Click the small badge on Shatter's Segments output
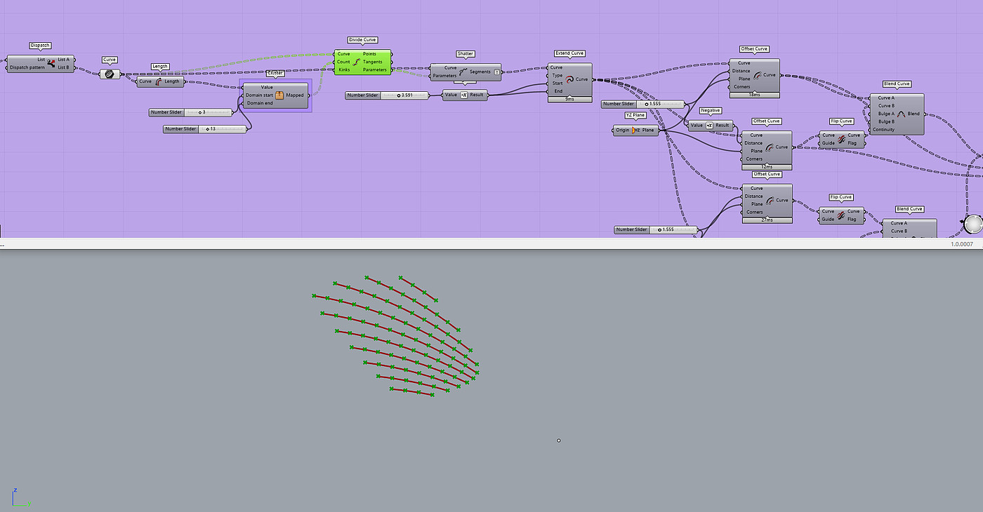983x512 pixels. click(x=498, y=72)
